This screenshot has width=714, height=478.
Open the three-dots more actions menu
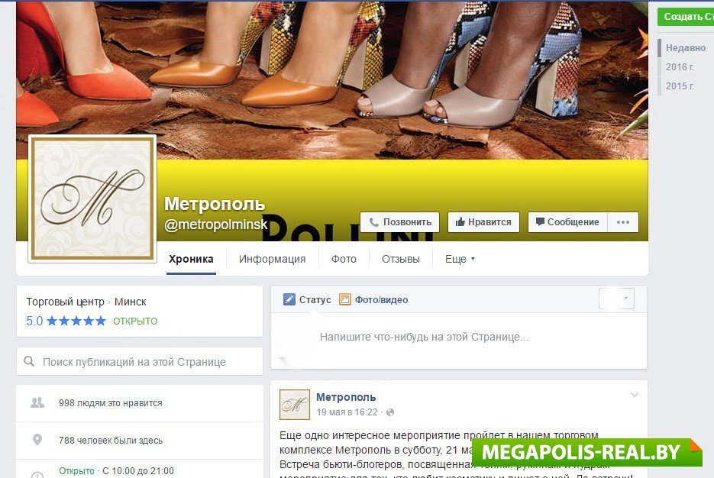(623, 222)
